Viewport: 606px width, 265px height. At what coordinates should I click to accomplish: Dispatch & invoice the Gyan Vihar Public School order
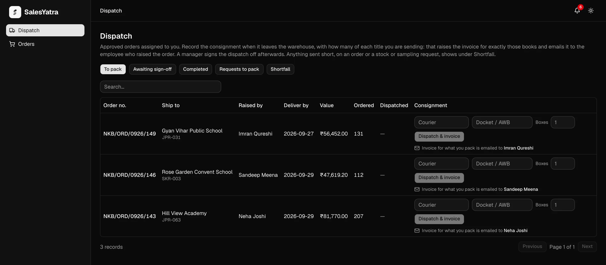[439, 136]
